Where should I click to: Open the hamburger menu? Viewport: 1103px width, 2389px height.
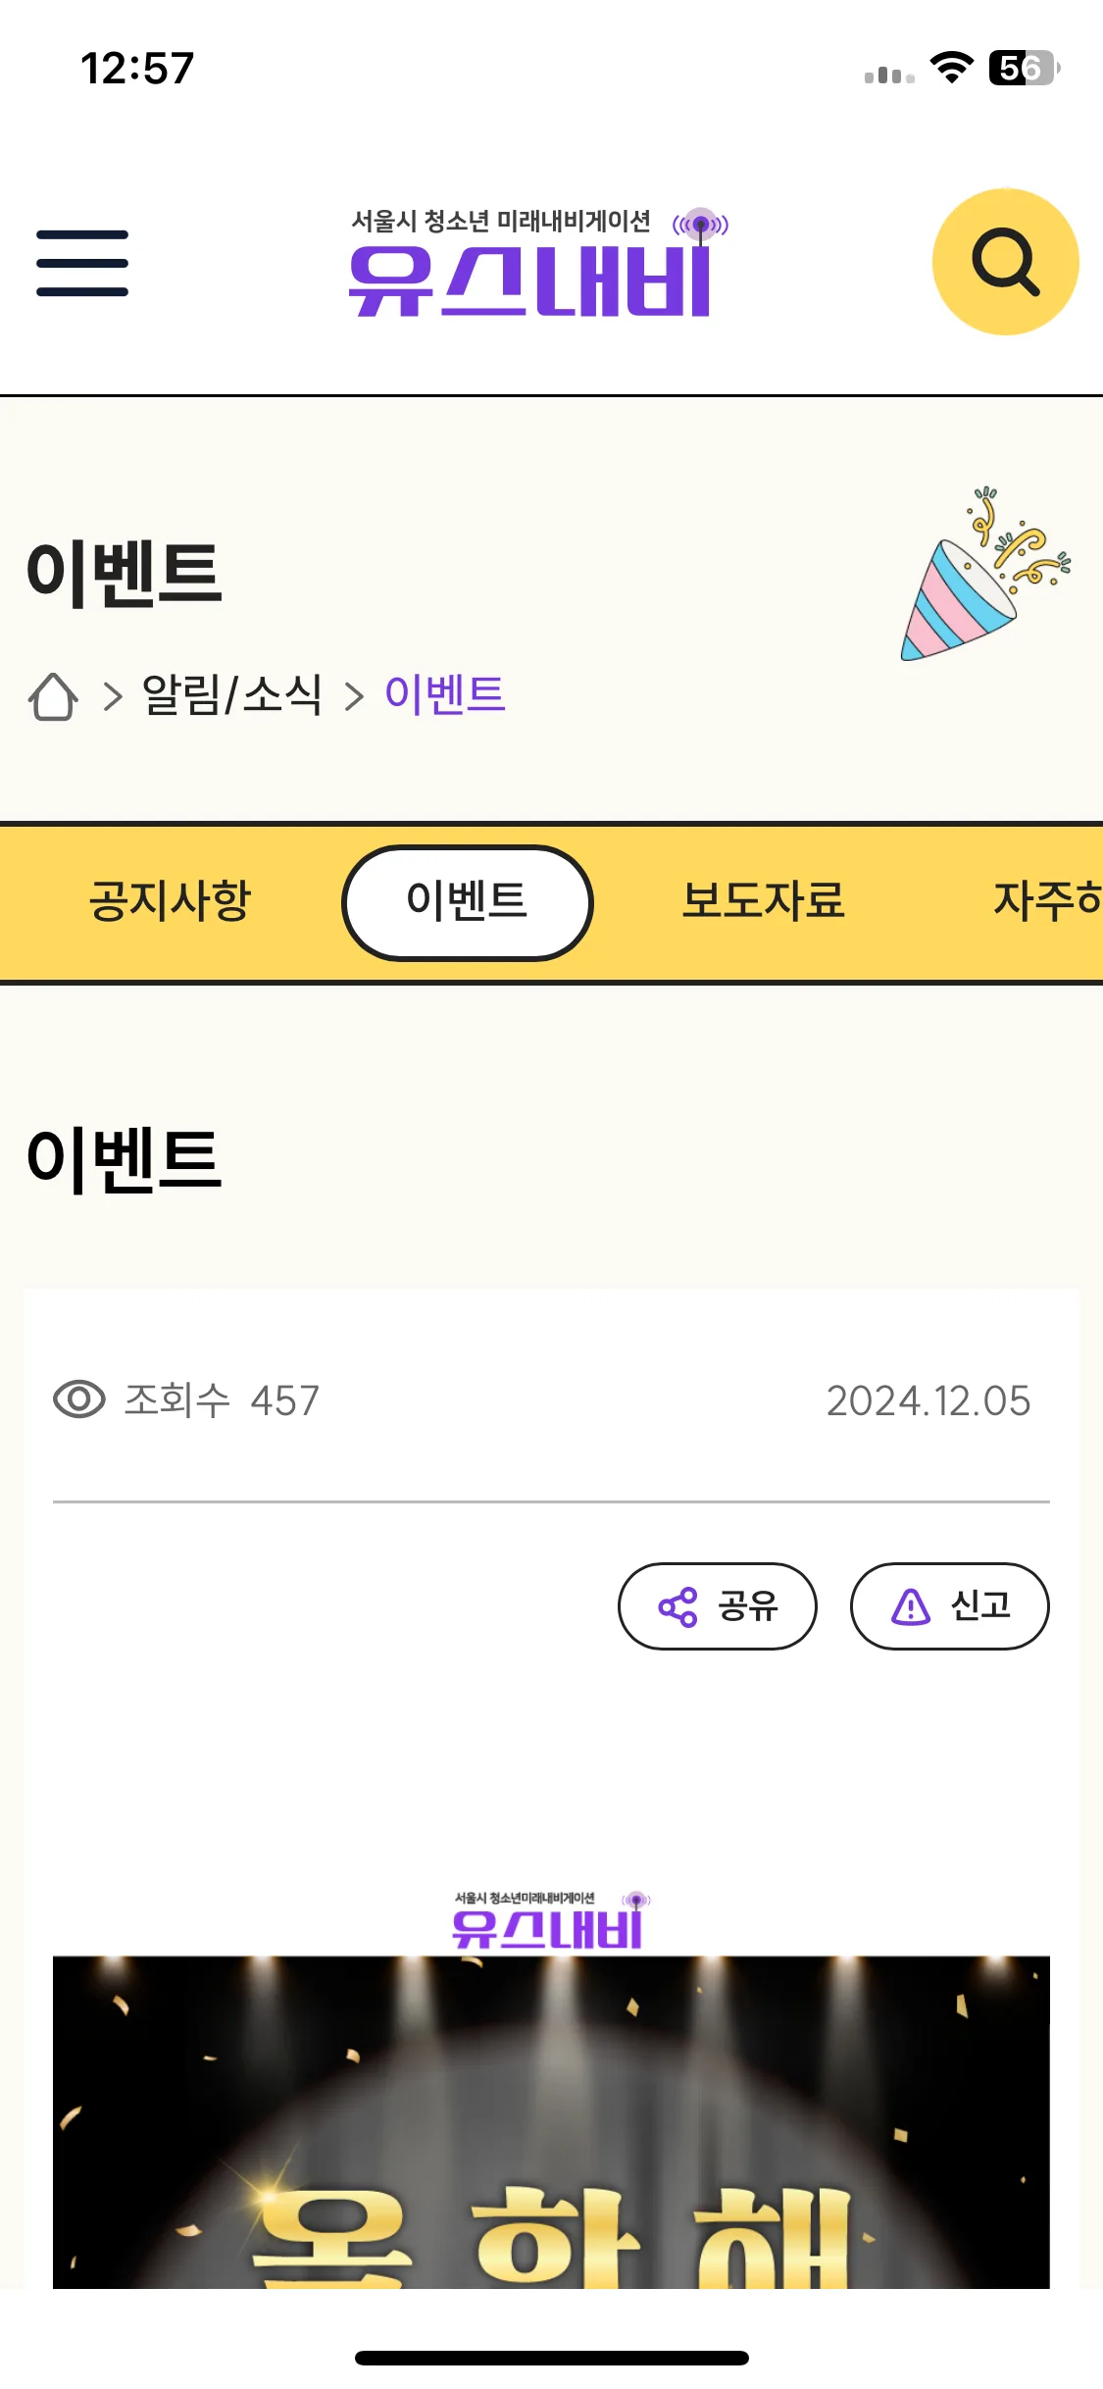(x=82, y=263)
